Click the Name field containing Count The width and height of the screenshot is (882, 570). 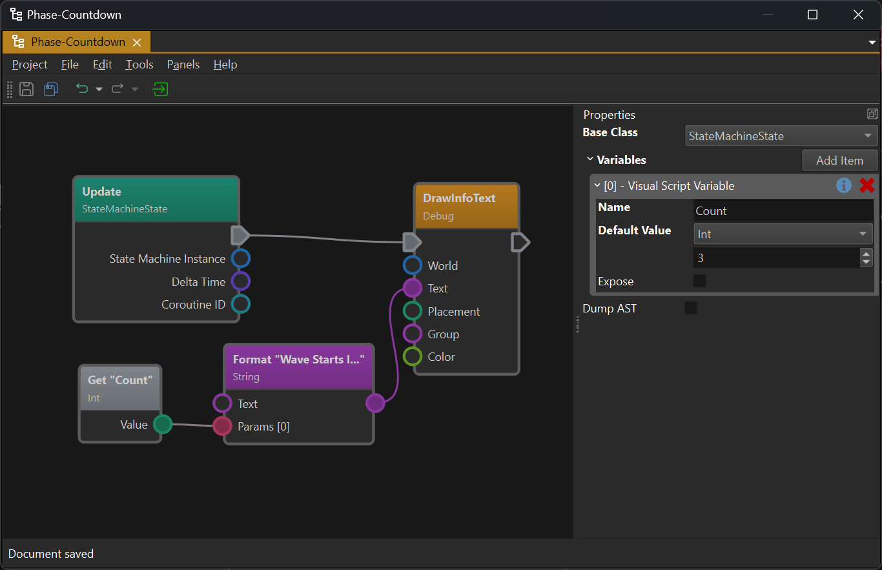click(783, 210)
